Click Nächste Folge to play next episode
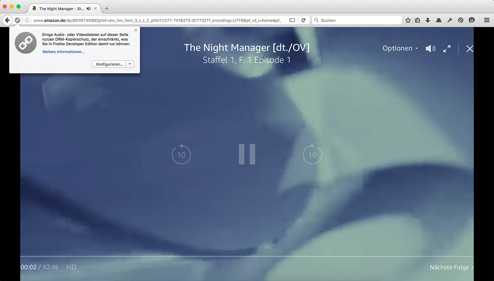 [451, 267]
